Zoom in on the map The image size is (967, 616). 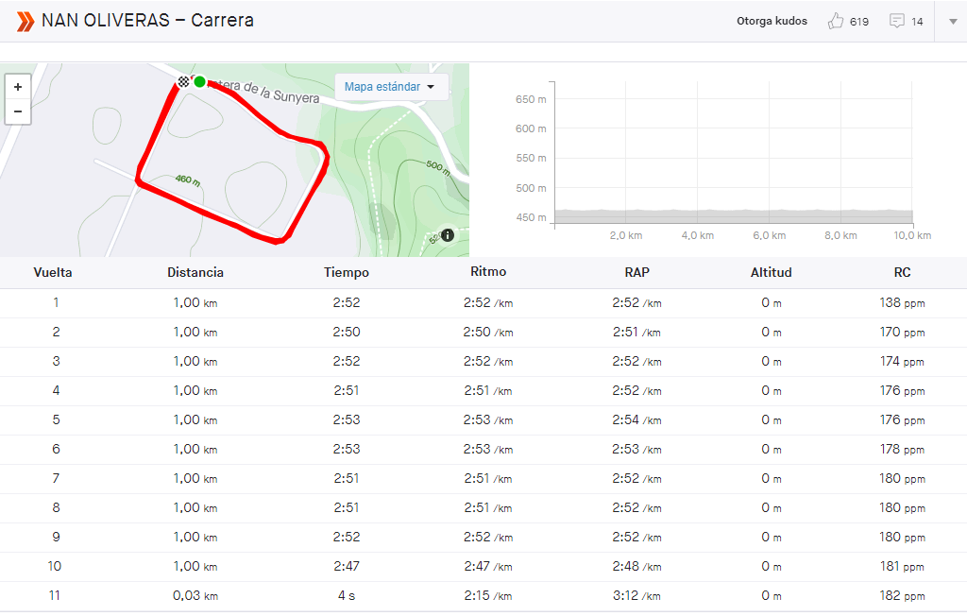[x=18, y=87]
